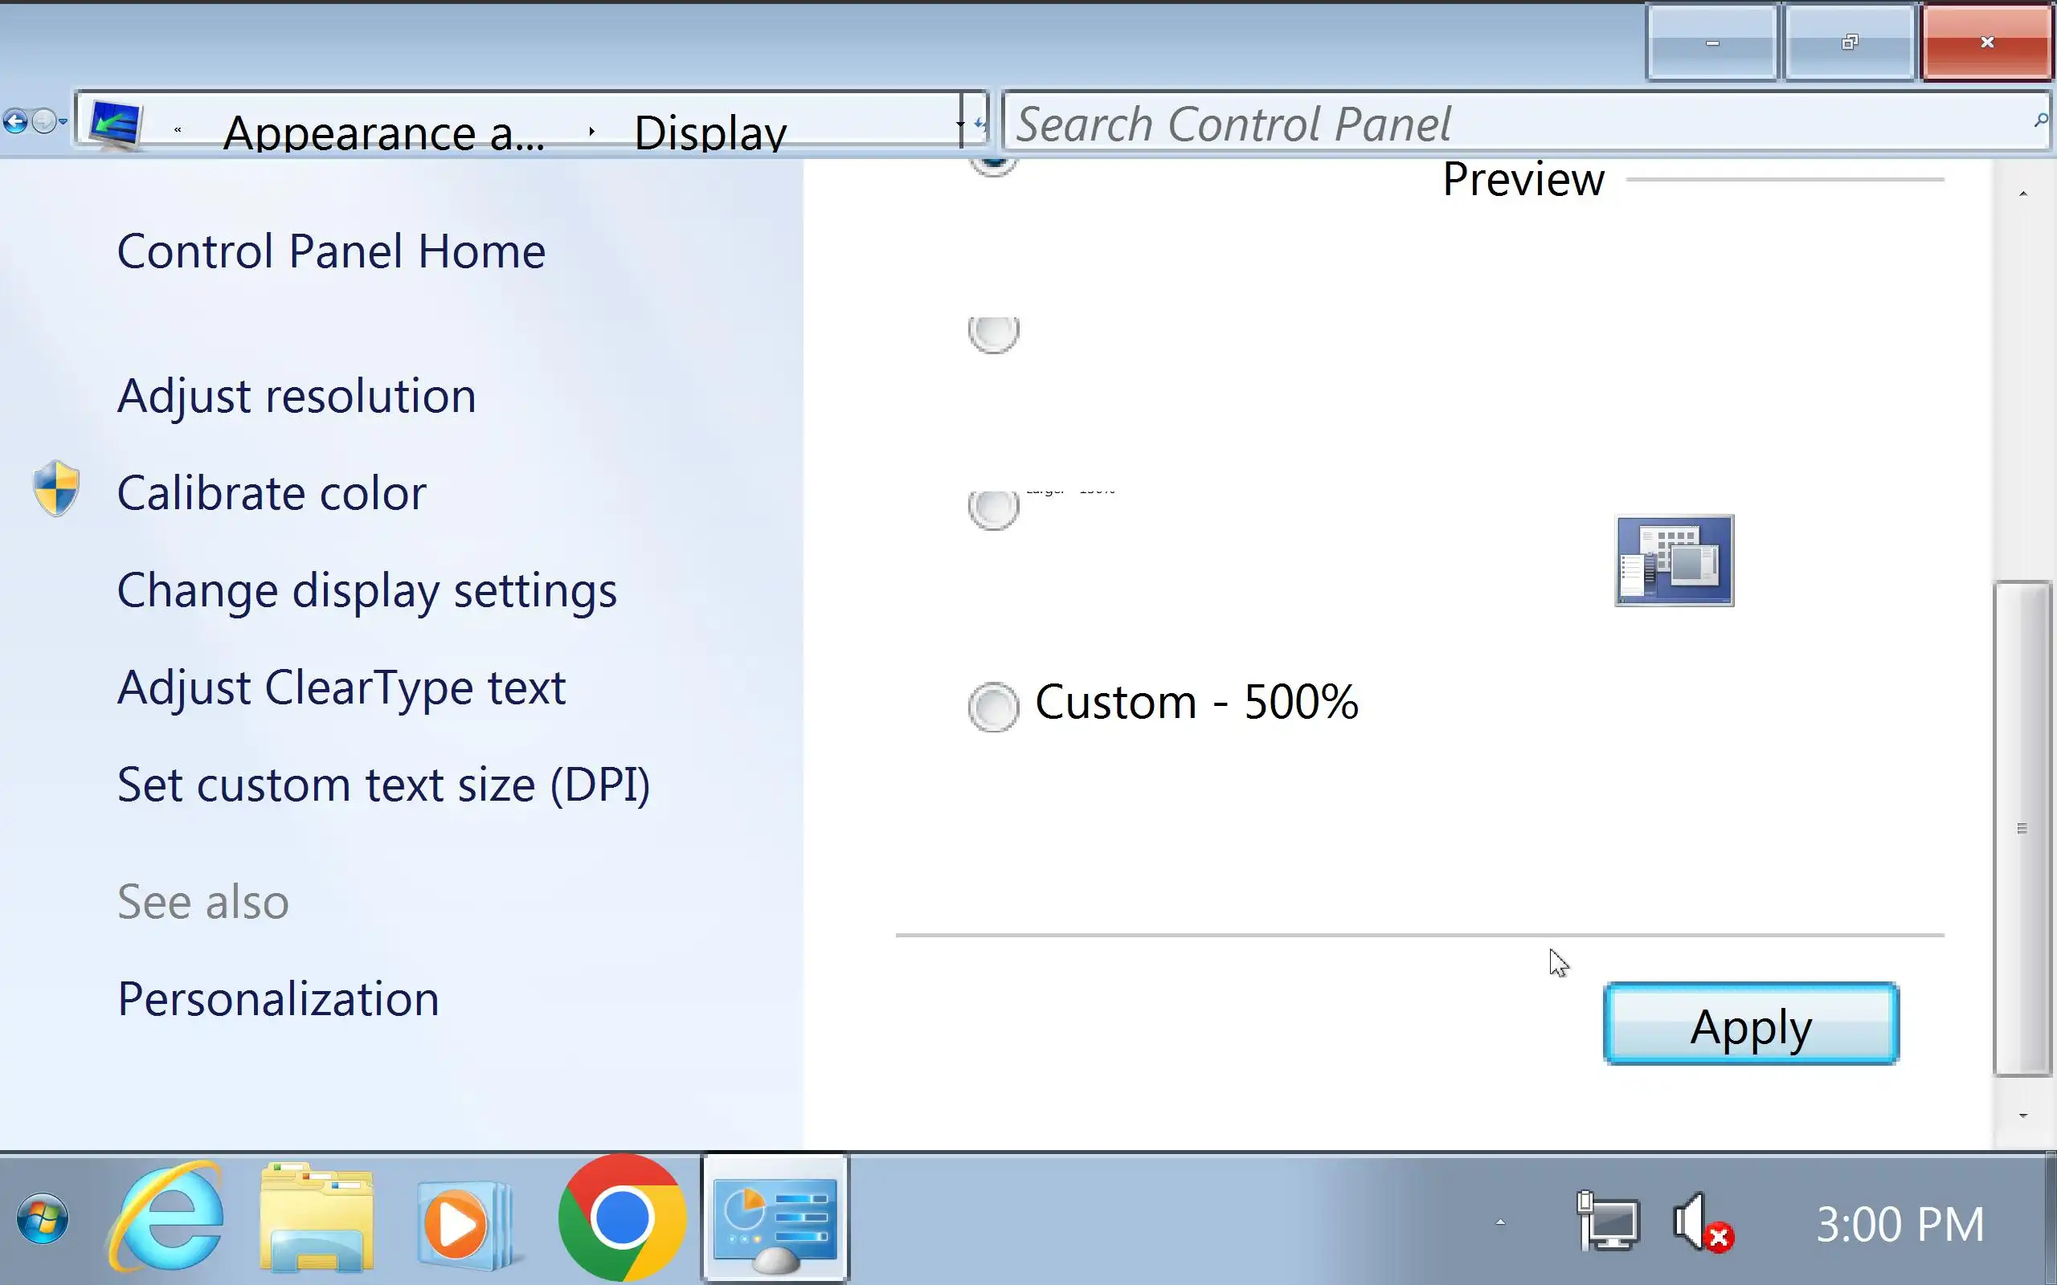Launch Google Chrome from taskbar
This screenshot has height=1285, width=2057.
coord(621,1218)
